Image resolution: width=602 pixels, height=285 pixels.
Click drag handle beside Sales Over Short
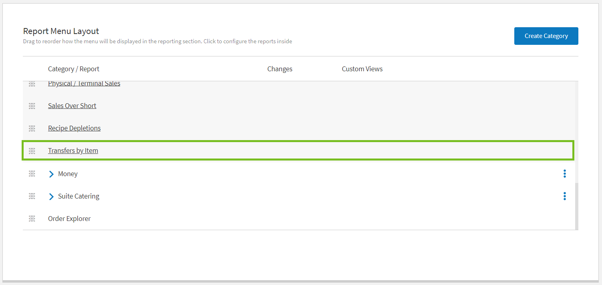click(x=32, y=106)
